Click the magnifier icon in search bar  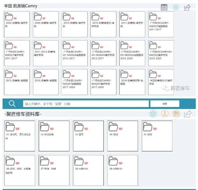click(12, 104)
